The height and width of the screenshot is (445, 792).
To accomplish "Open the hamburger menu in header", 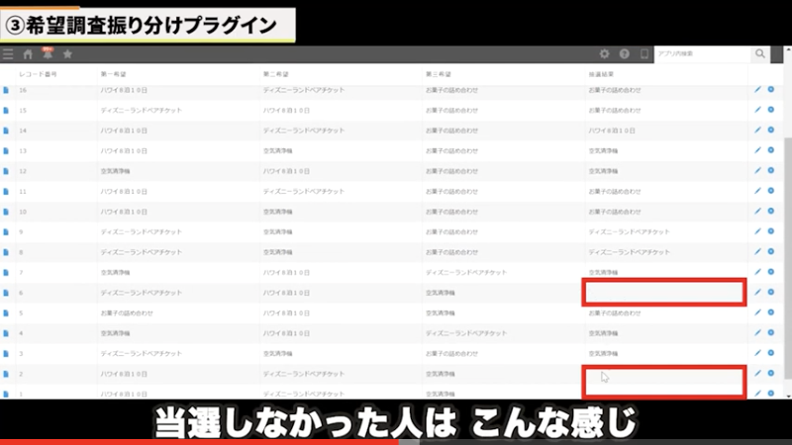I will point(9,54).
